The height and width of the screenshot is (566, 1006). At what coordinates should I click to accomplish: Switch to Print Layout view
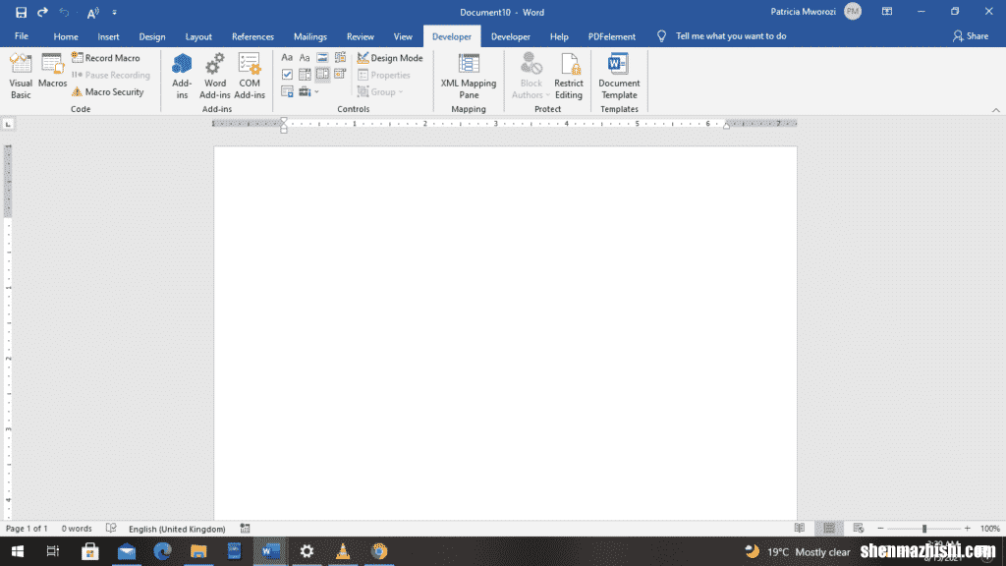(829, 528)
